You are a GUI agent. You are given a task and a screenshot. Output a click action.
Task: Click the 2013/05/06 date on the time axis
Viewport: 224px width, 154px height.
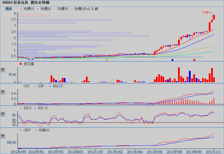tap(155, 151)
